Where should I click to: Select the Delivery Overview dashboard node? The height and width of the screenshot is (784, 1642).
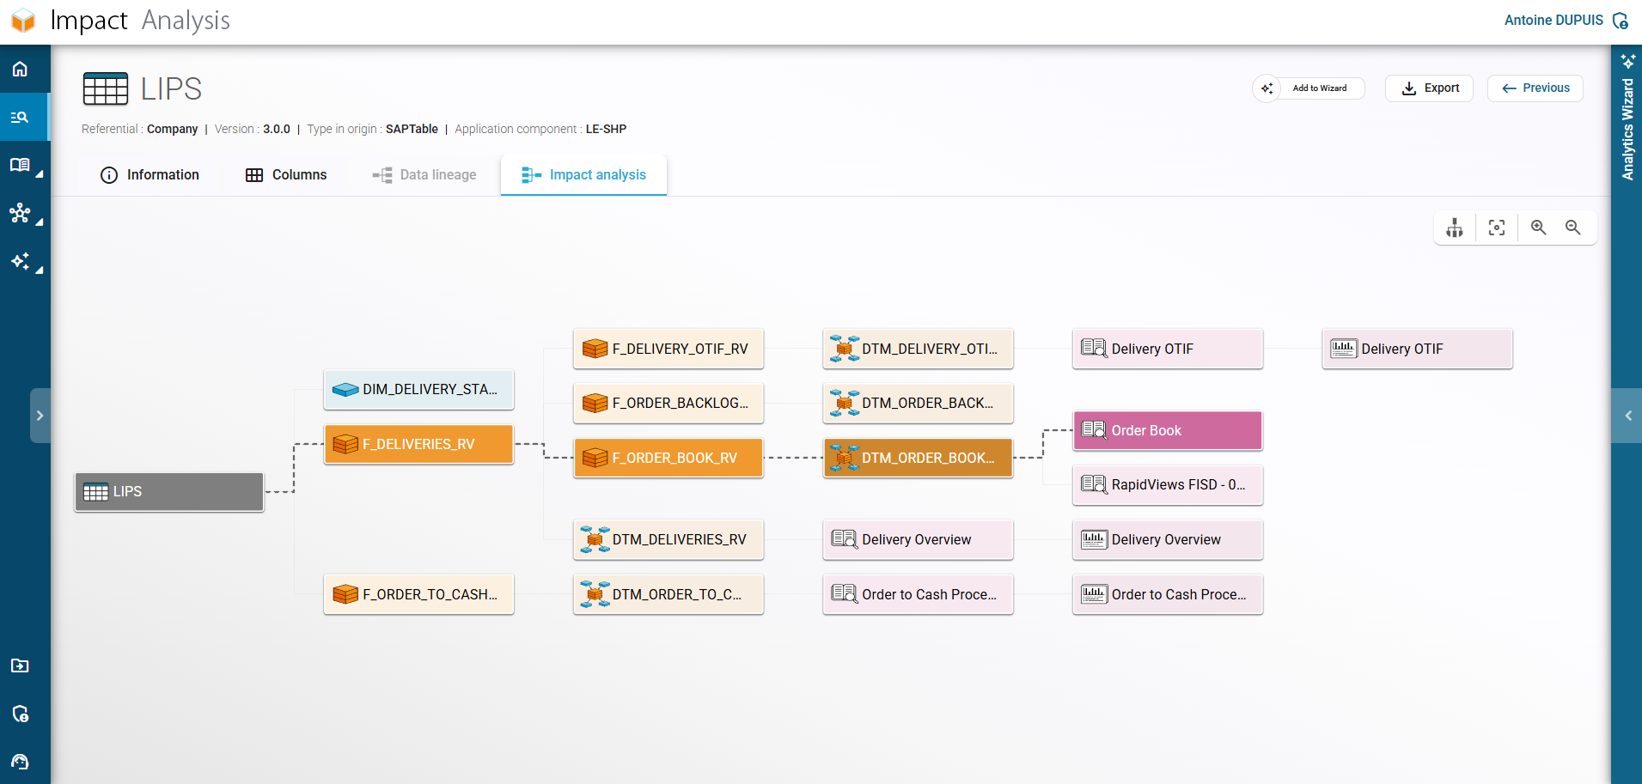(1168, 539)
